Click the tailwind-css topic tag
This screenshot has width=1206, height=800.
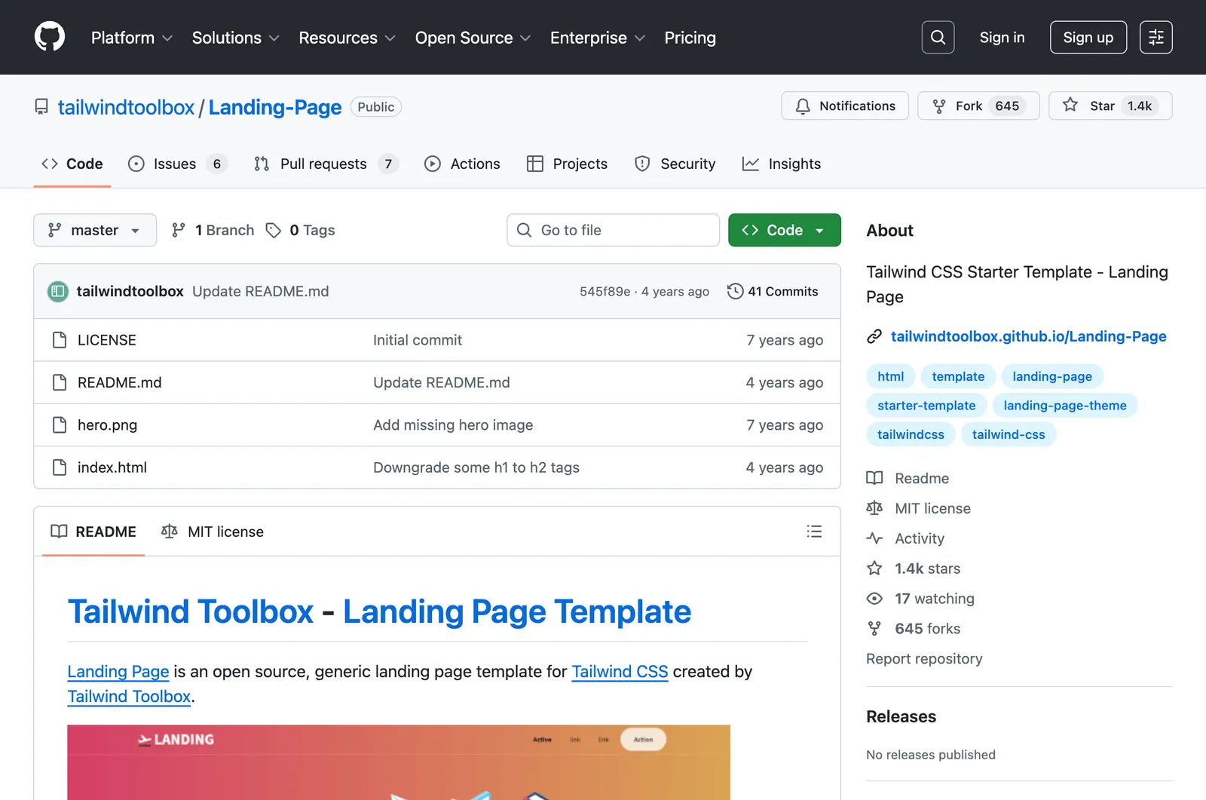click(1009, 434)
